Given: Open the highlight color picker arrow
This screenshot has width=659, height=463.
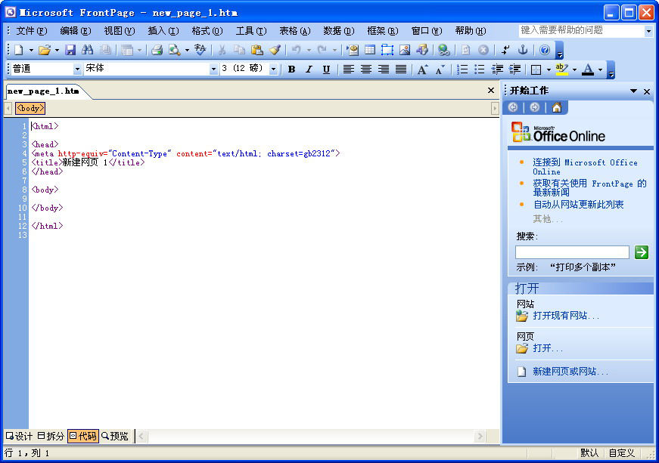Looking at the screenshot, I should click(574, 69).
